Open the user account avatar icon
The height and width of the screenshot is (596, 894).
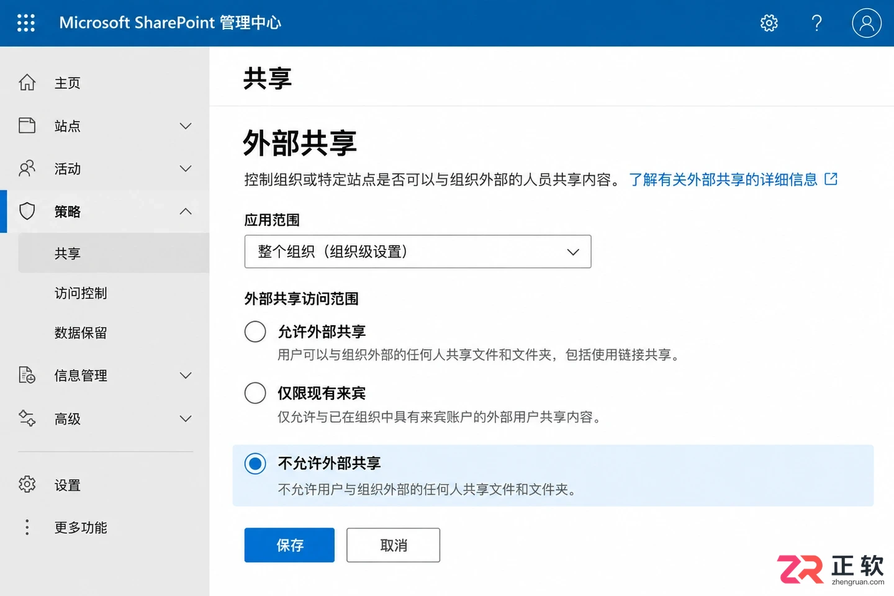pos(867,23)
